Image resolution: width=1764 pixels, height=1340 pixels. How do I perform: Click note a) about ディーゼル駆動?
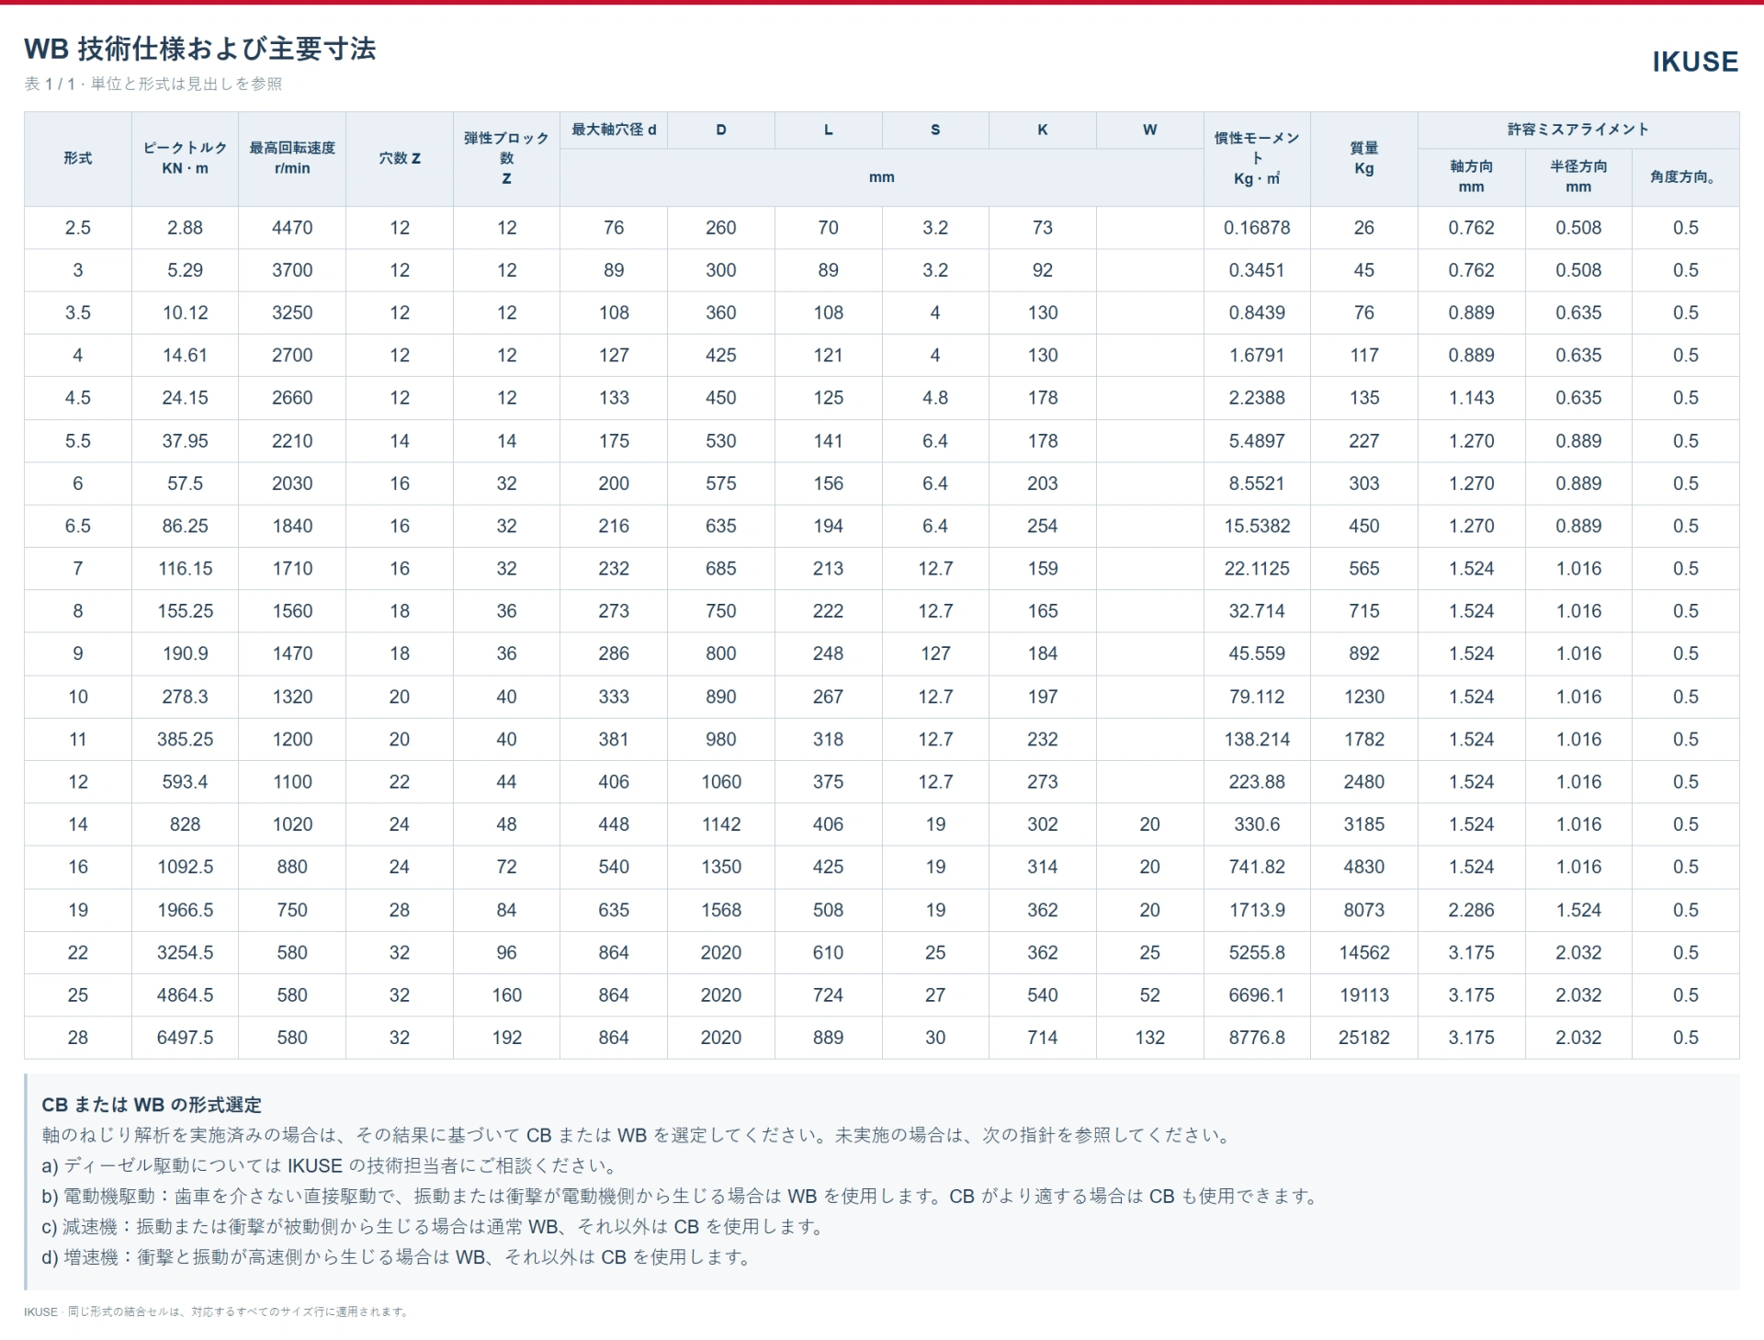[x=331, y=1165]
